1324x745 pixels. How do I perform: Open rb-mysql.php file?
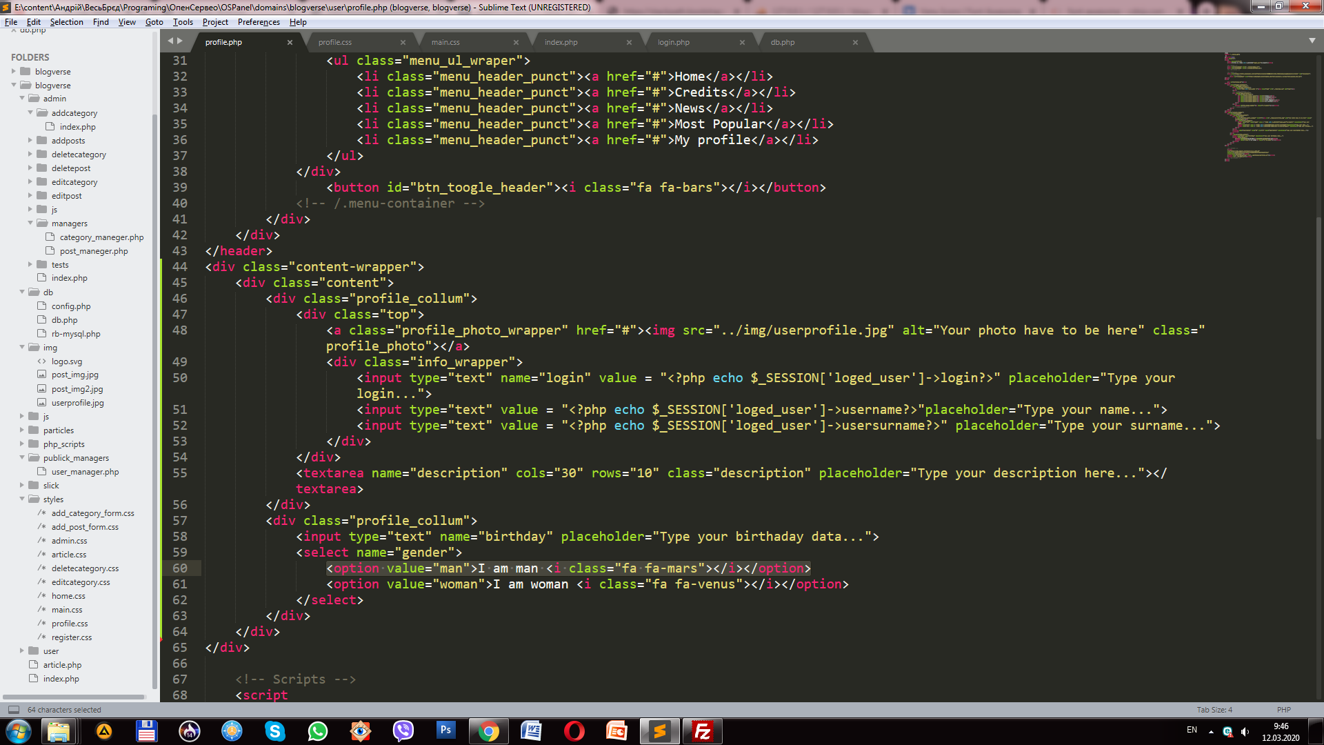click(x=76, y=334)
